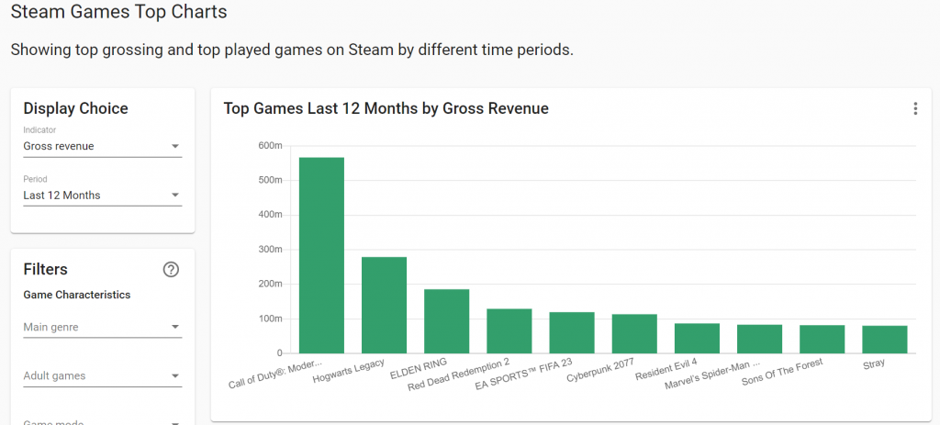
Task: Click the Call of Duty revenue bar
Action: click(x=321, y=255)
